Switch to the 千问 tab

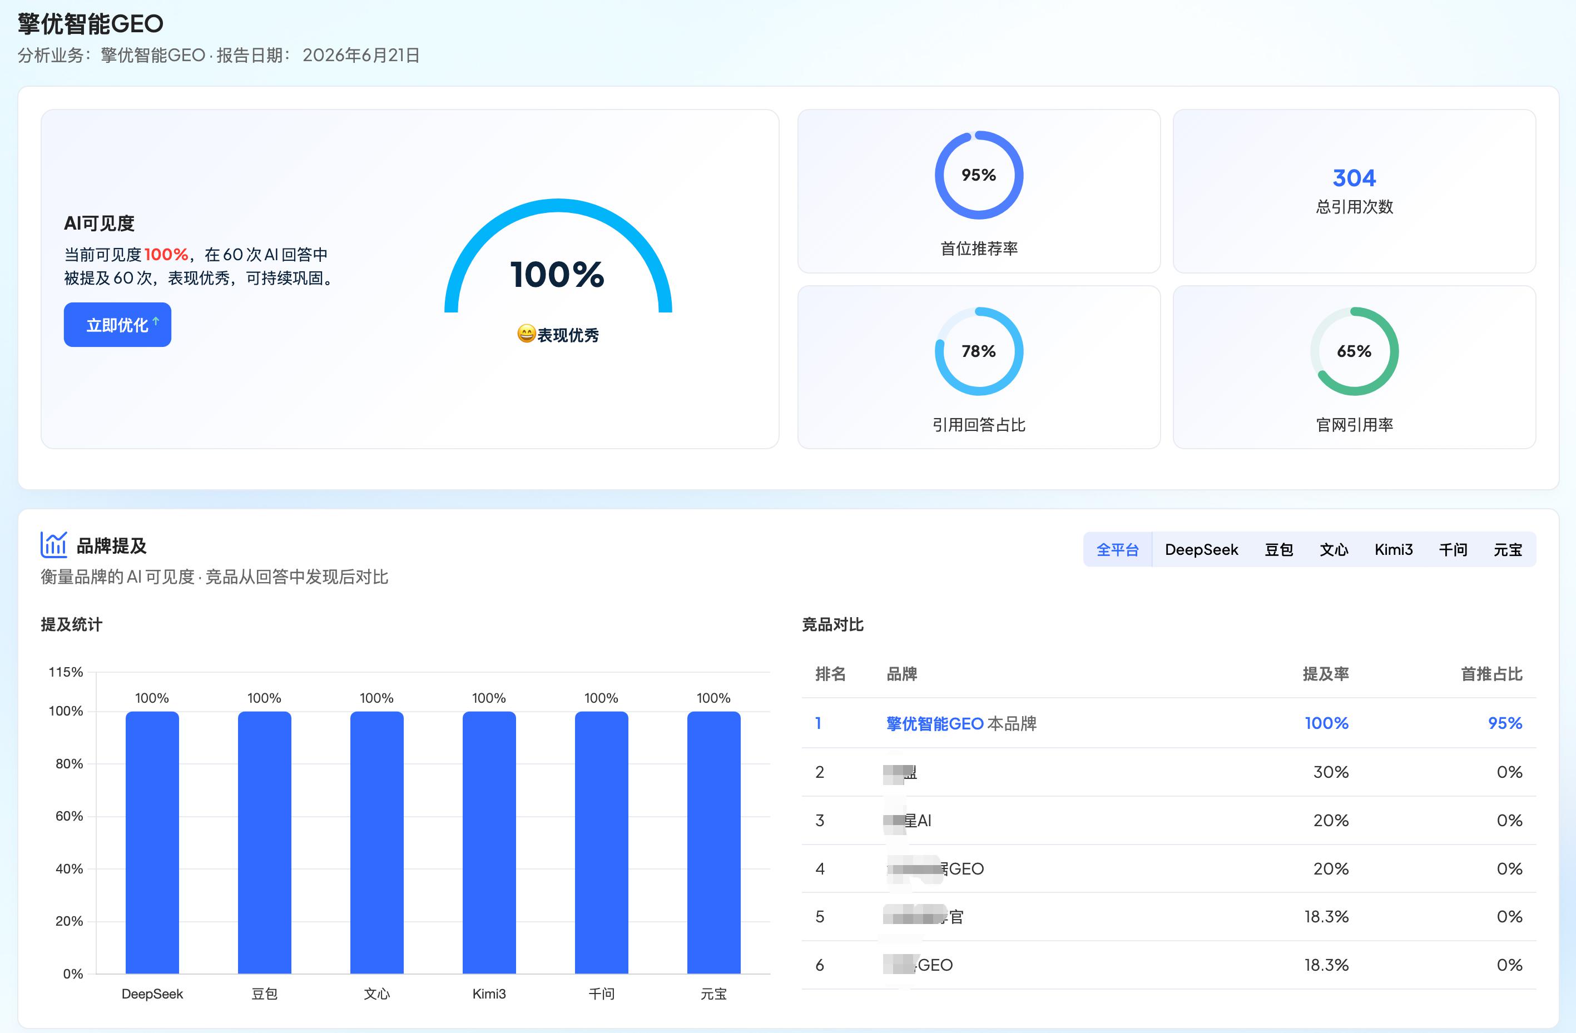coord(1453,550)
